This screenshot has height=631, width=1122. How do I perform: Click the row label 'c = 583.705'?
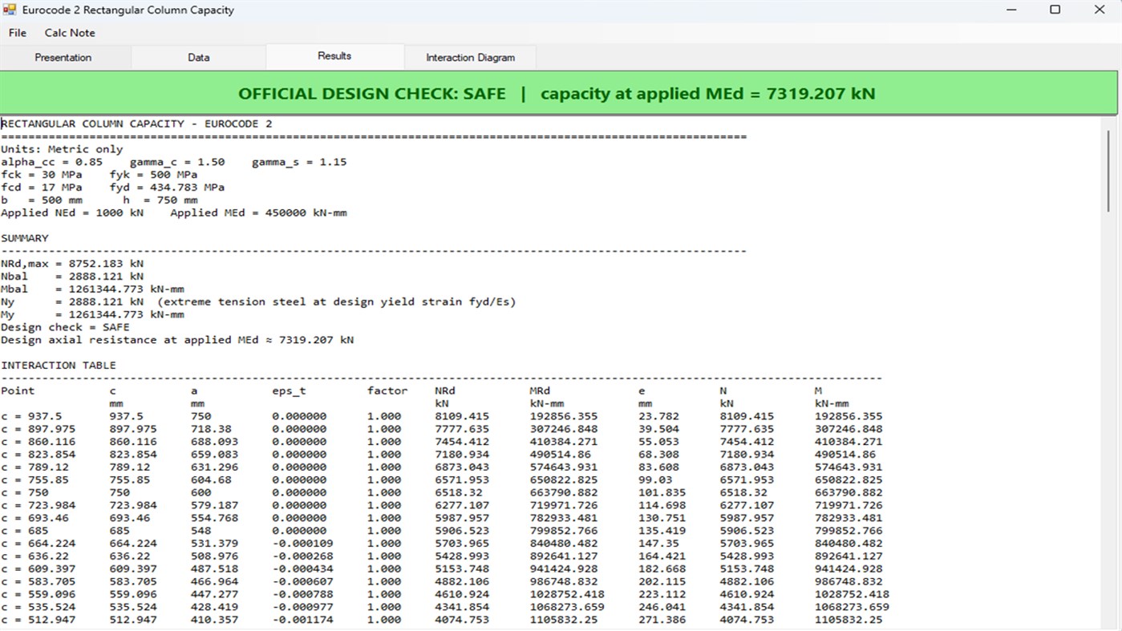point(38,582)
